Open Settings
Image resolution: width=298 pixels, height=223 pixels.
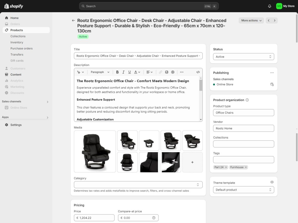(26, 125)
